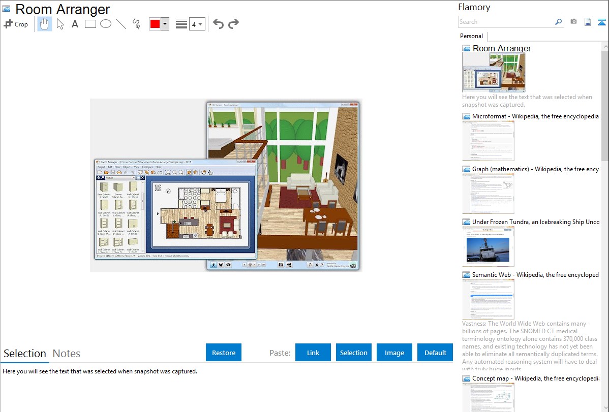Open the color picker dropdown arrow
609x412 pixels.
click(x=165, y=24)
